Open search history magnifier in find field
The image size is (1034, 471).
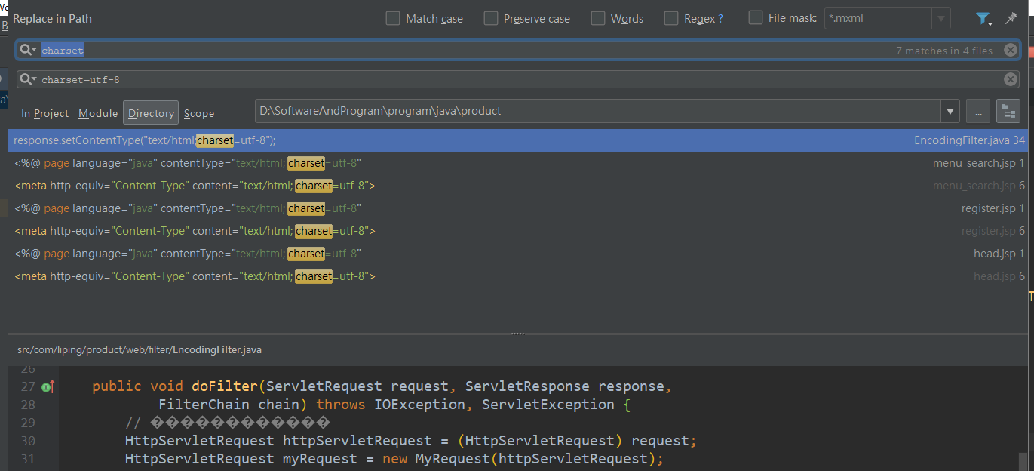[x=29, y=50]
